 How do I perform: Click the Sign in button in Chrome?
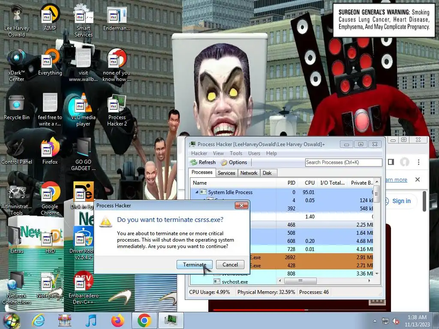point(401,201)
